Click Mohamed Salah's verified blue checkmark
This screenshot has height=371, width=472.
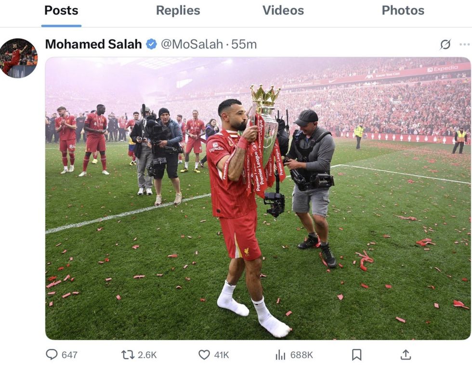[150, 43]
